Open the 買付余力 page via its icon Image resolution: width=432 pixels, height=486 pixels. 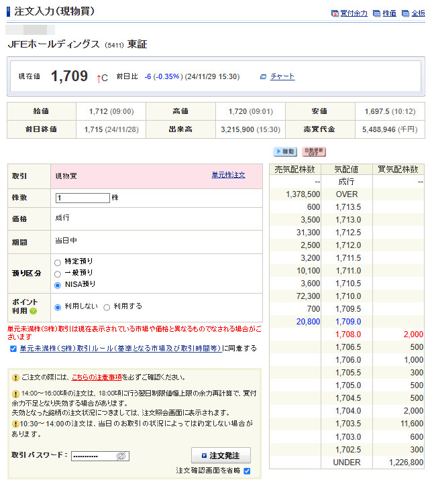pyautogui.click(x=335, y=13)
